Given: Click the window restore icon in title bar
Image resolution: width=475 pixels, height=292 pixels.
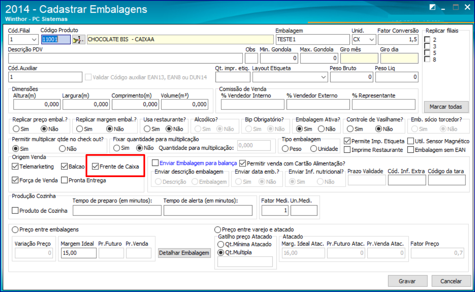Looking at the screenshot, I should click(432, 7).
